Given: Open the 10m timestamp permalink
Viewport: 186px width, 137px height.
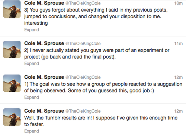Looking at the screenshot, I should (179, 3).
